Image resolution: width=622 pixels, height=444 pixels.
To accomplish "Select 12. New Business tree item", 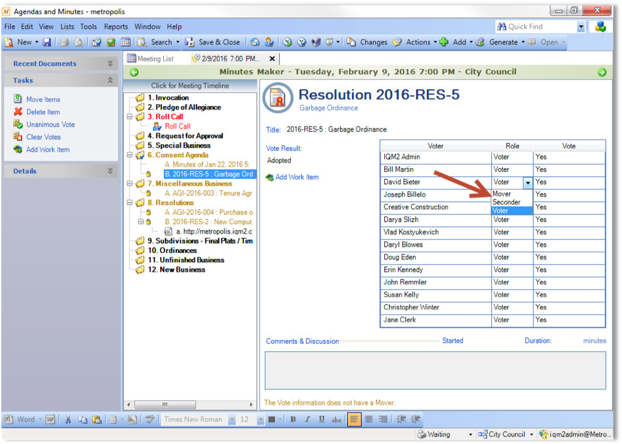I will pyautogui.click(x=176, y=270).
